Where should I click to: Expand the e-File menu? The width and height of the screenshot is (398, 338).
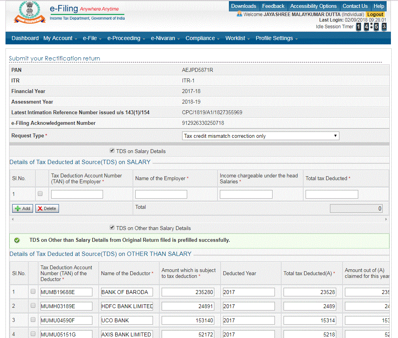point(92,38)
